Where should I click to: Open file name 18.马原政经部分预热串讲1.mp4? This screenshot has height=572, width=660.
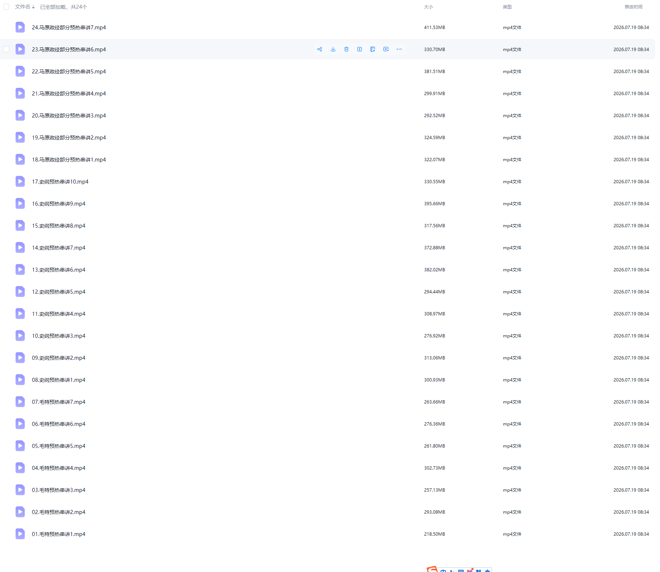[x=69, y=160]
